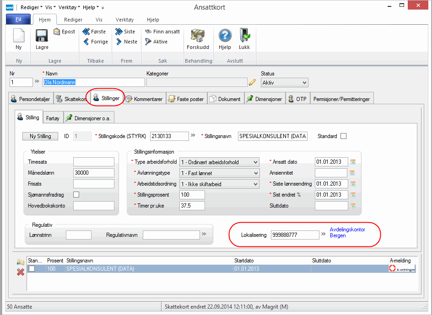This screenshot has width=432, height=315.
Task: Check the box in SPESIALKONSULENT row
Action: click(x=32, y=269)
